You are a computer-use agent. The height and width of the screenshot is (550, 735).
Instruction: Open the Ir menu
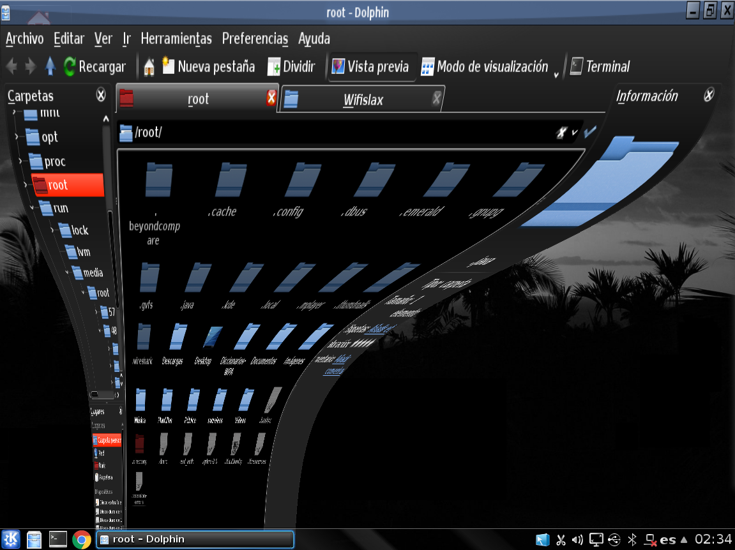126,38
